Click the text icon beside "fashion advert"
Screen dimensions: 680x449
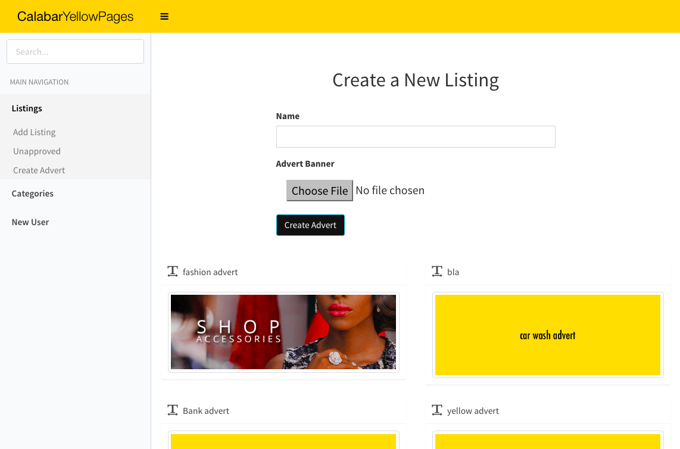[x=173, y=271]
